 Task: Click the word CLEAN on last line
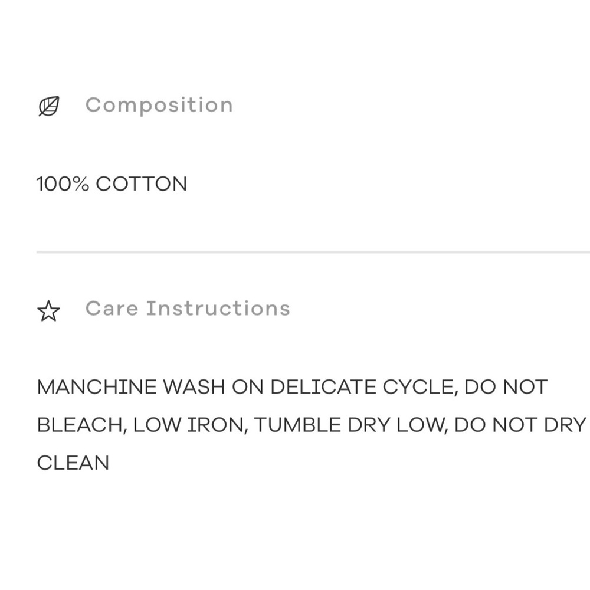(73, 463)
